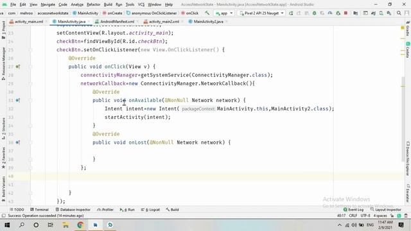Open the Event Log panel
Image resolution: width=411 pixels, height=231 pixels.
coord(353,210)
